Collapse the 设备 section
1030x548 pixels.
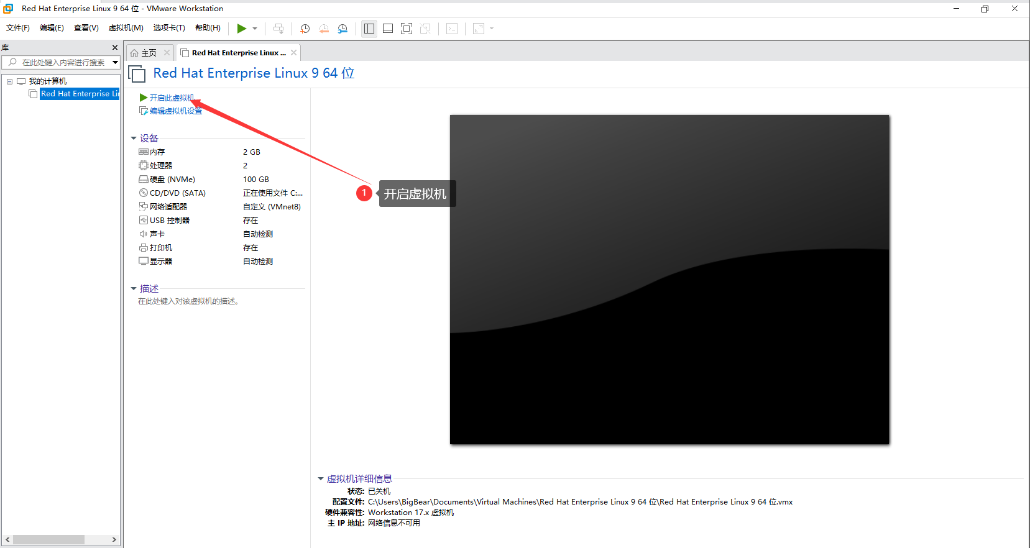tap(134, 139)
